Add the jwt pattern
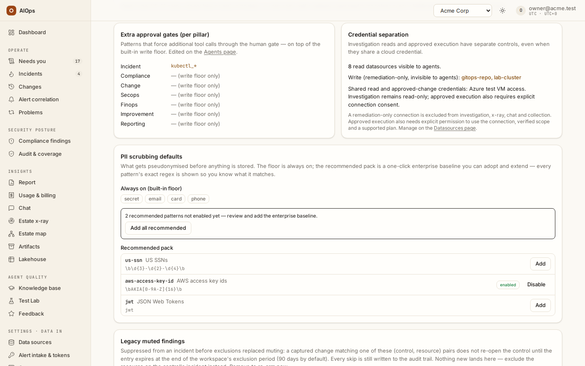This screenshot has height=366, width=585. point(540,305)
